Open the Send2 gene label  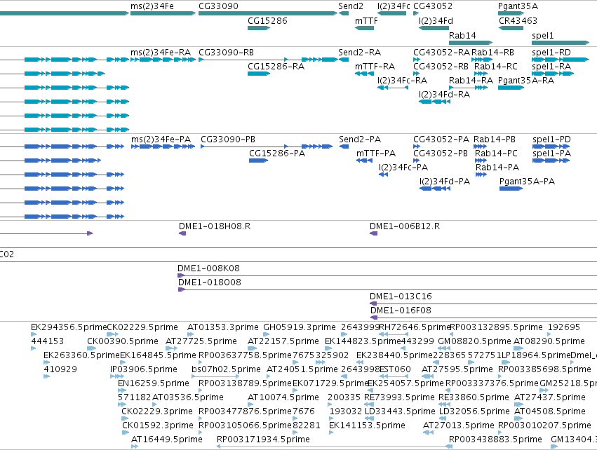(x=351, y=6)
